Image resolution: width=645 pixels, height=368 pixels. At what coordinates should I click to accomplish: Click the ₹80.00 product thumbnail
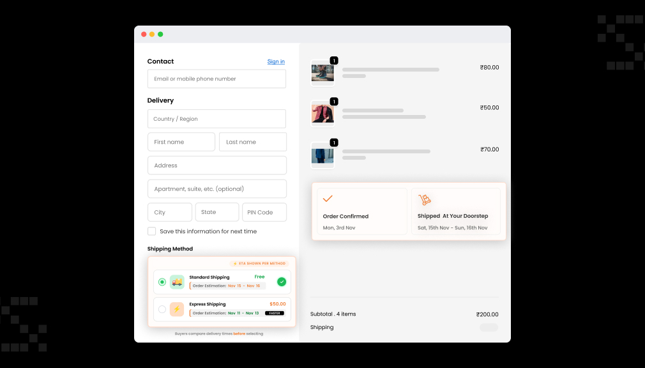tap(322, 73)
